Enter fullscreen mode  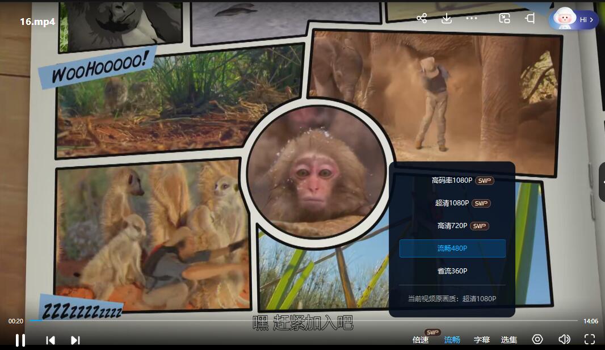(590, 339)
